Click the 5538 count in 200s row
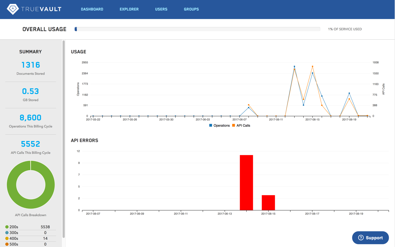Image resolution: width=395 pixels, height=247 pixels. 45,227
